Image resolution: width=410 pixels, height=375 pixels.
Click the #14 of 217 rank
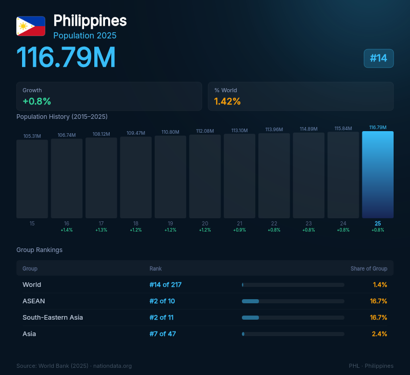click(166, 285)
